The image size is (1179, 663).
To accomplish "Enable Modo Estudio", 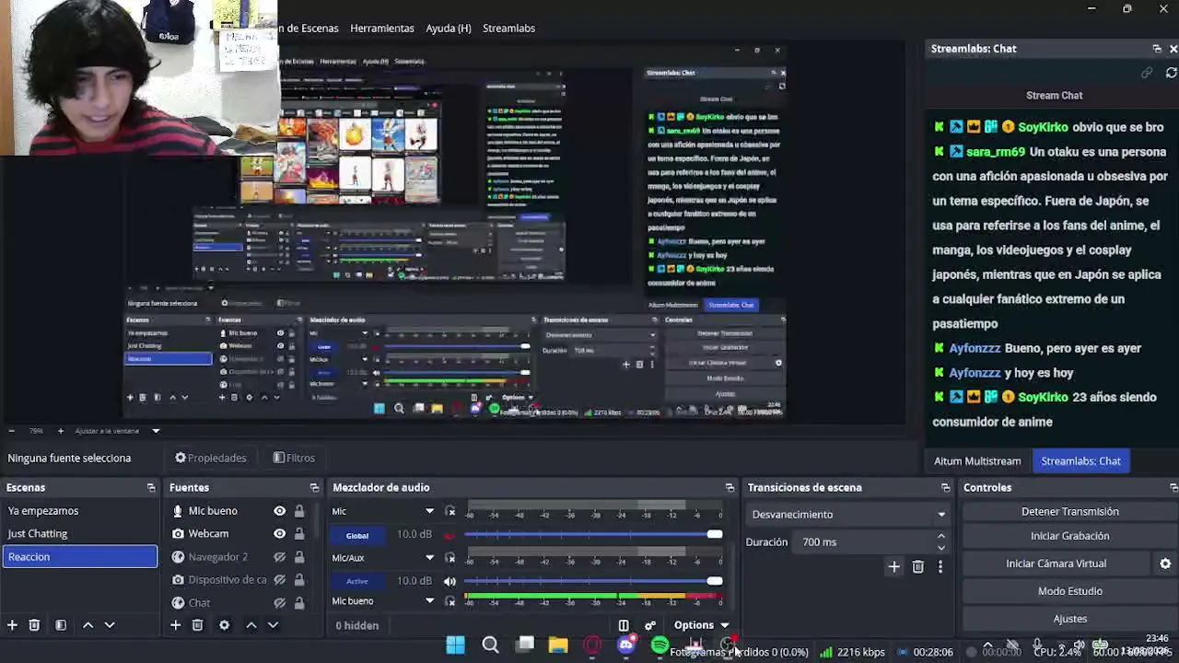I will click(1070, 591).
